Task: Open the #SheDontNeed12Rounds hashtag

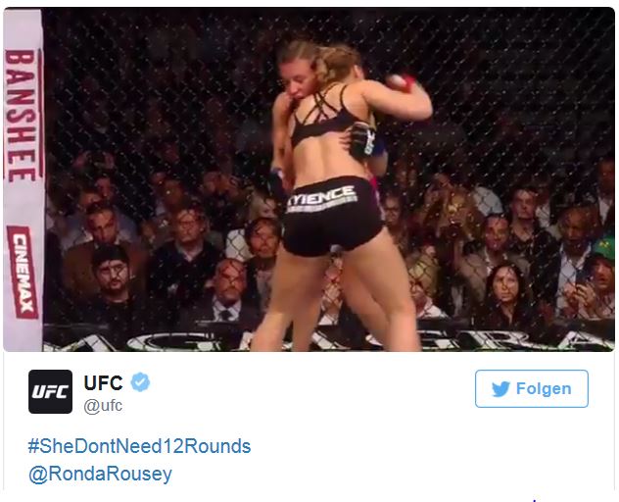Action: click(x=139, y=446)
